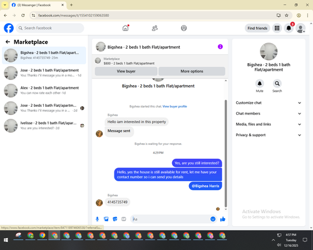Open the Chrome three-dot menu
313x250 pixels.
click(x=307, y=15)
